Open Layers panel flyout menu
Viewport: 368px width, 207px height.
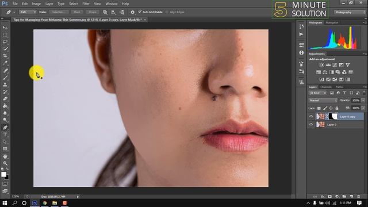coord(365,87)
